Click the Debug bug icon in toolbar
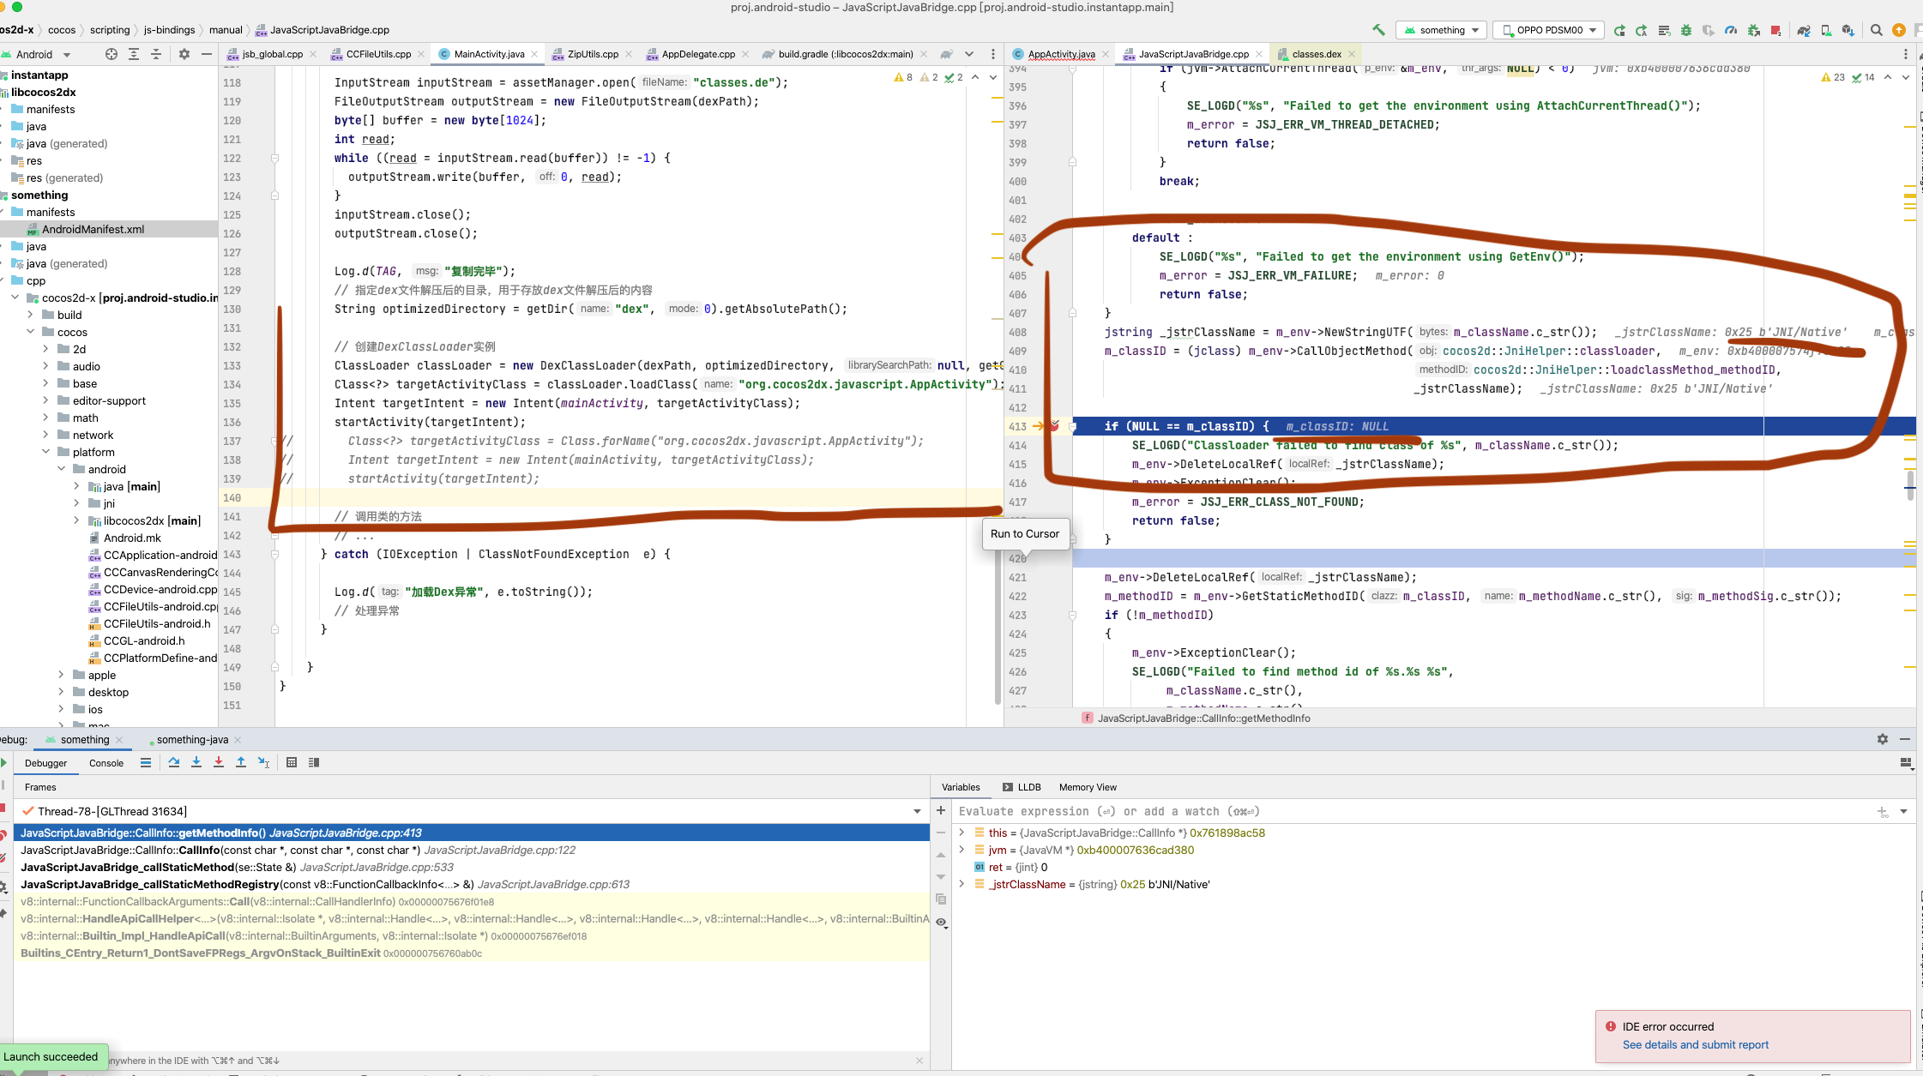 coord(1685,30)
